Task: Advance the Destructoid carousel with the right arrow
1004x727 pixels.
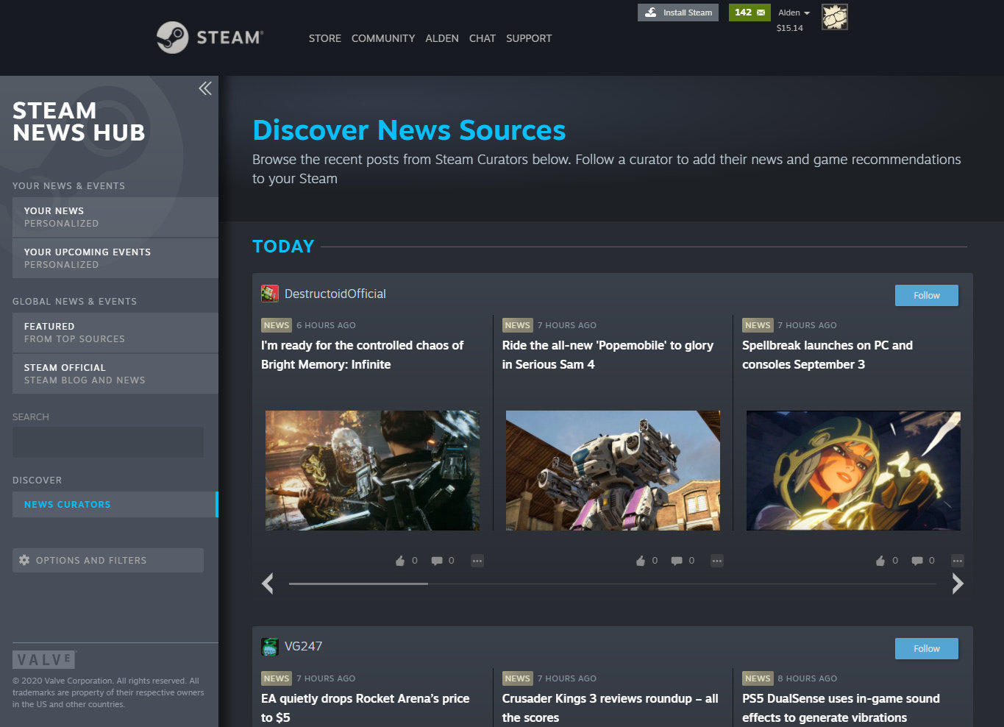Action: pyautogui.click(x=958, y=584)
